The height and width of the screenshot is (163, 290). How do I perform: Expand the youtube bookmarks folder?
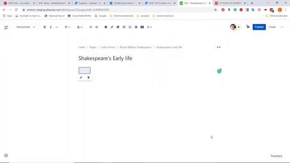pyautogui.click(x=143, y=16)
